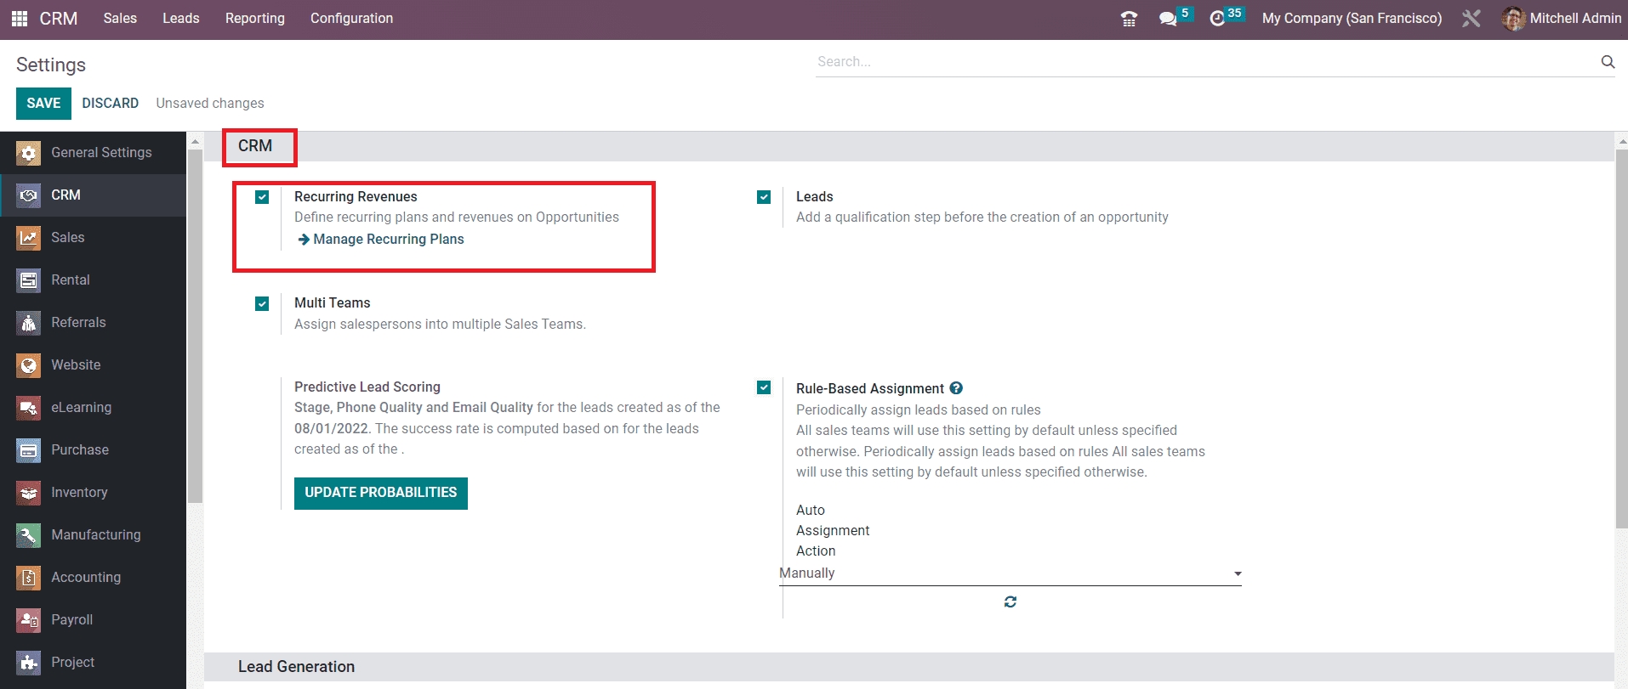Click the search magnifier icon
This screenshot has height=689, width=1628.
(x=1607, y=61)
